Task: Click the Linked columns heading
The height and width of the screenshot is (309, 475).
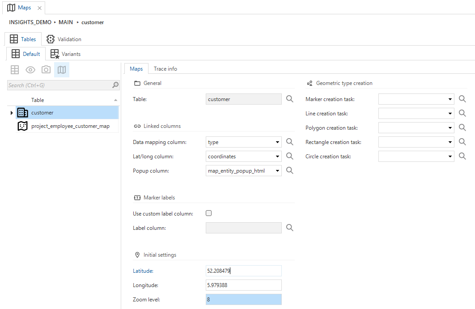Action: (162, 126)
